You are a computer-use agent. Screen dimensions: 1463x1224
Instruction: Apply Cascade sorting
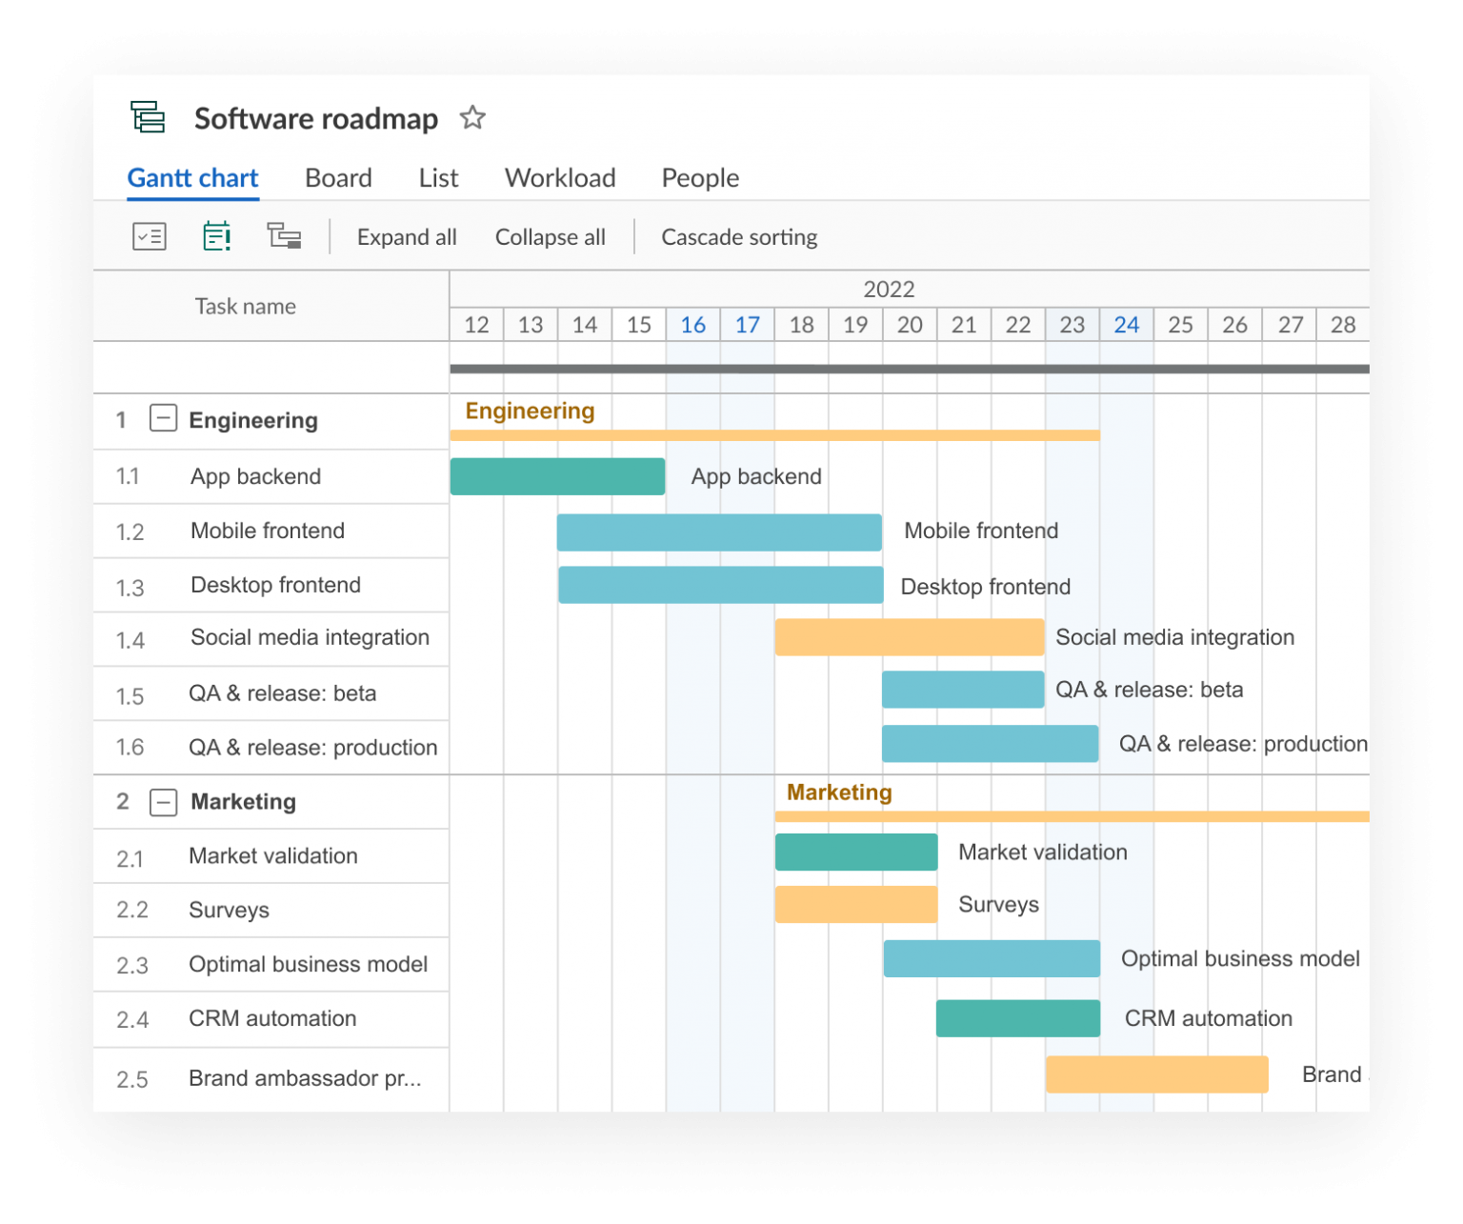(739, 237)
